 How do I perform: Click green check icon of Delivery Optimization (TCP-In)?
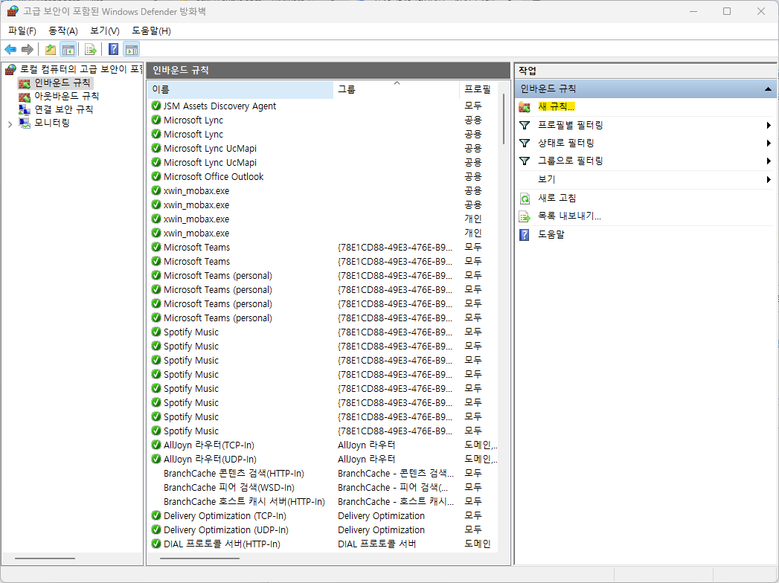pyautogui.click(x=156, y=515)
